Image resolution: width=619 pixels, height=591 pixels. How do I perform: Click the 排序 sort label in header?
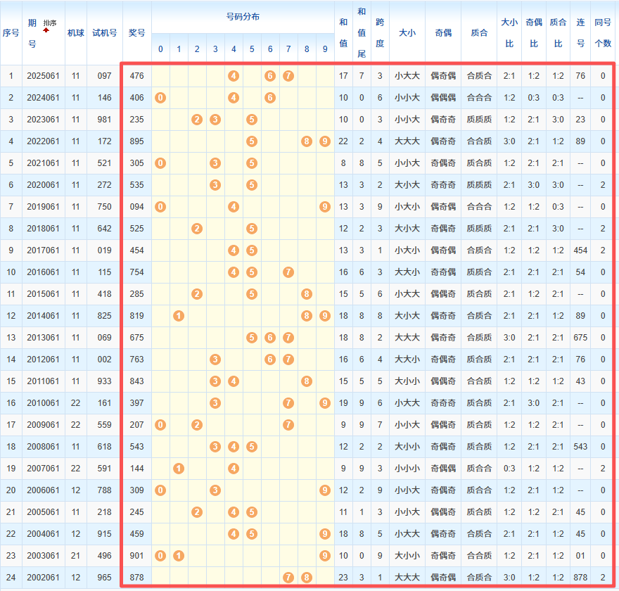50,23
